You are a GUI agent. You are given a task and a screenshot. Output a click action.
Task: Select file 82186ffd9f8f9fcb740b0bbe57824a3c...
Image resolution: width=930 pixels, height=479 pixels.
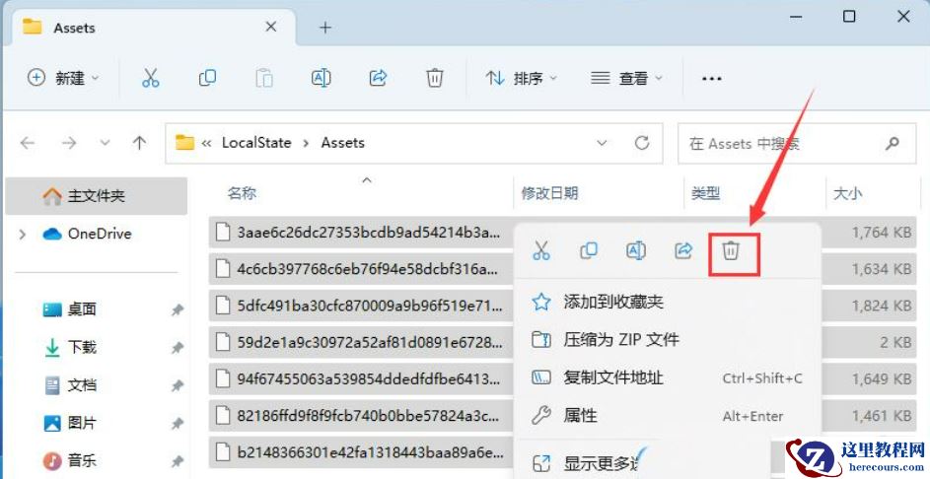[x=361, y=416]
